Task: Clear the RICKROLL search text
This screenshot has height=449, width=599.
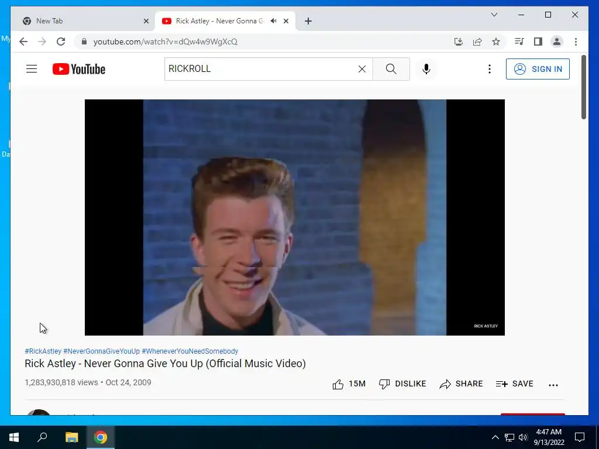Action: [x=362, y=69]
